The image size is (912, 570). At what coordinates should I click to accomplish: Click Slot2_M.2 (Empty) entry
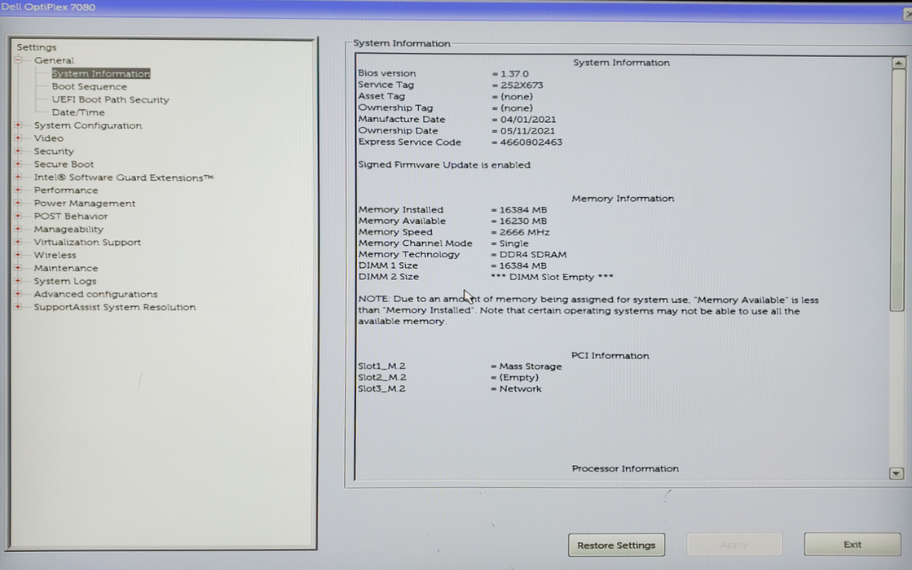coord(448,378)
